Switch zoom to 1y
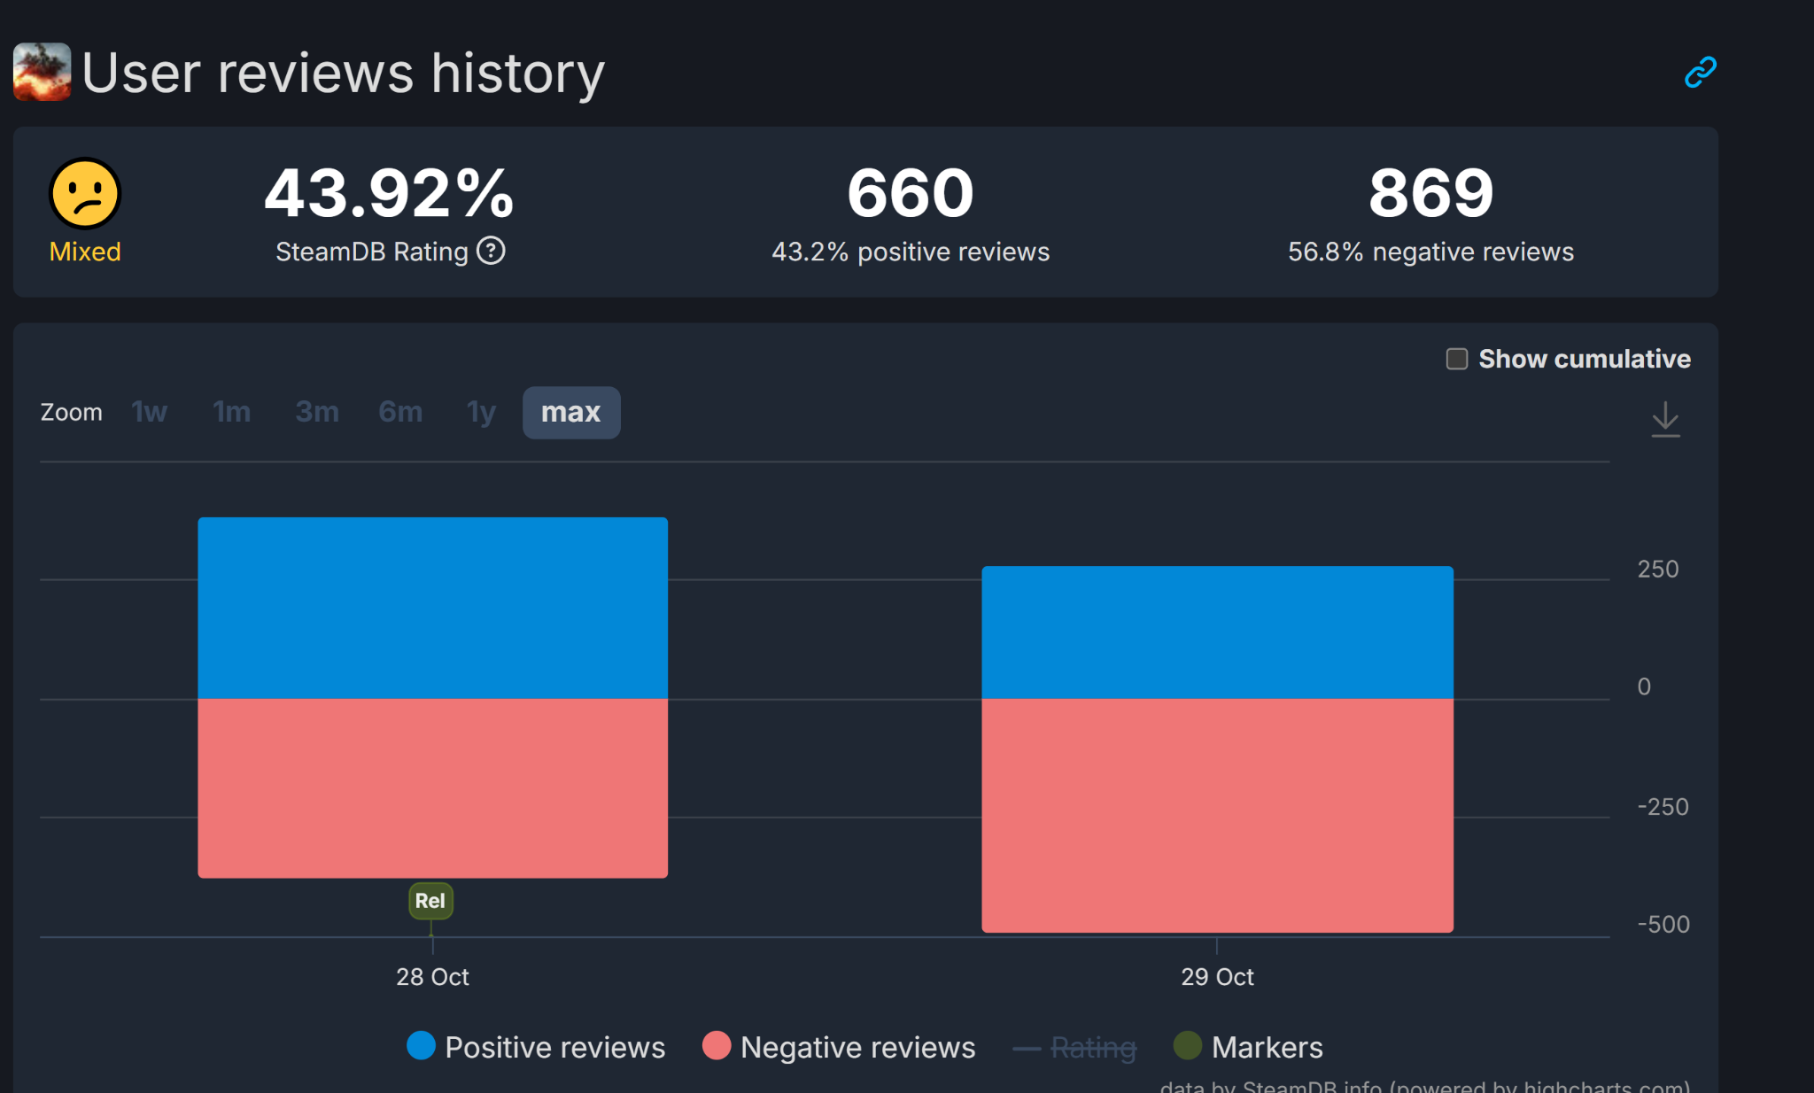 click(481, 412)
